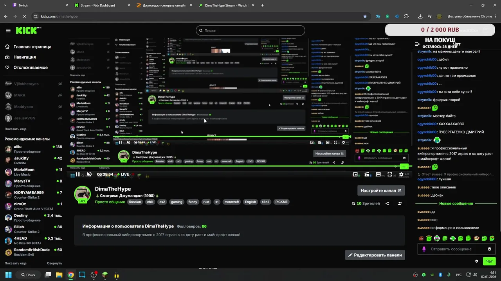Open Chrome media controls icon

429,16
